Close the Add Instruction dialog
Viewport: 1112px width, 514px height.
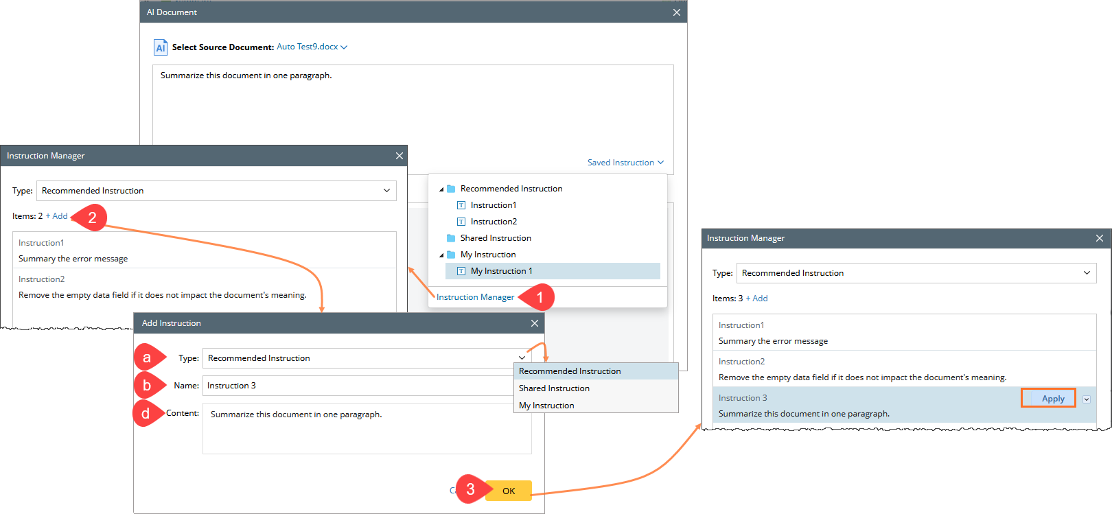535,323
